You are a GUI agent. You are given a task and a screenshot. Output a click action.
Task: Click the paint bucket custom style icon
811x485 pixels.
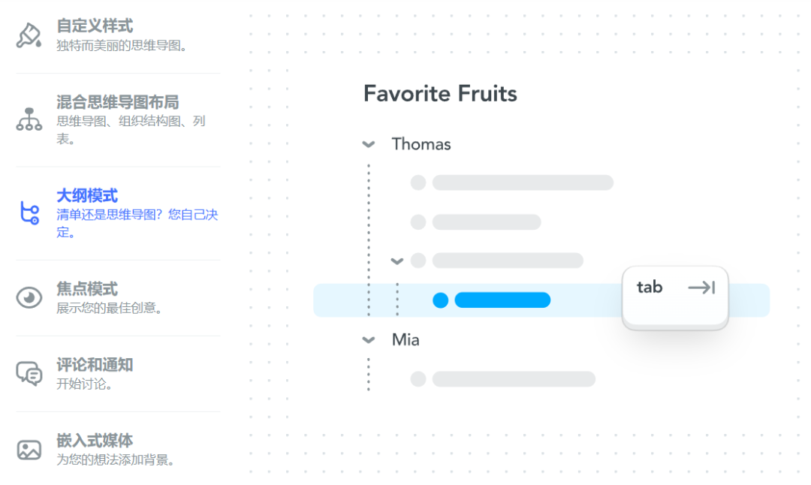coord(29,35)
